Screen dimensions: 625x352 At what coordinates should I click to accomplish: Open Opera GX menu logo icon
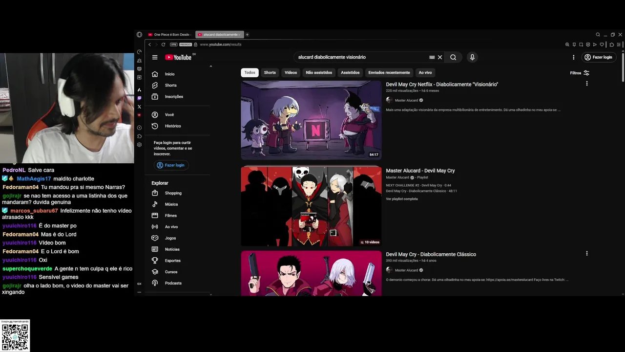[140, 35]
